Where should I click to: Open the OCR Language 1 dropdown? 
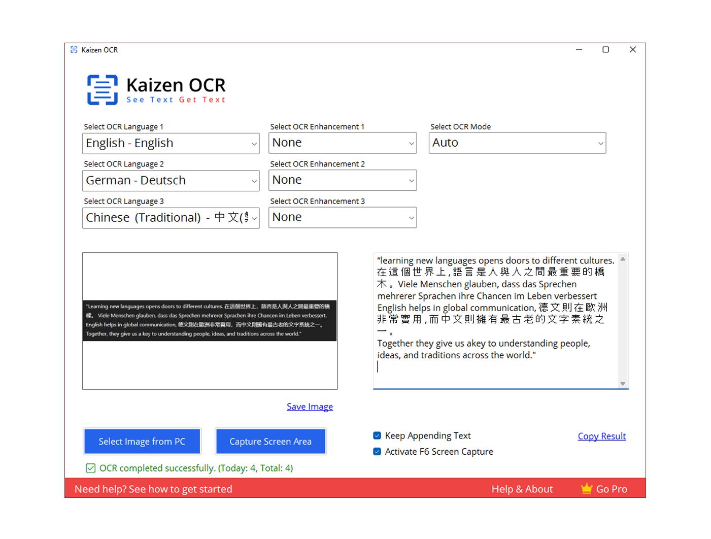(171, 144)
